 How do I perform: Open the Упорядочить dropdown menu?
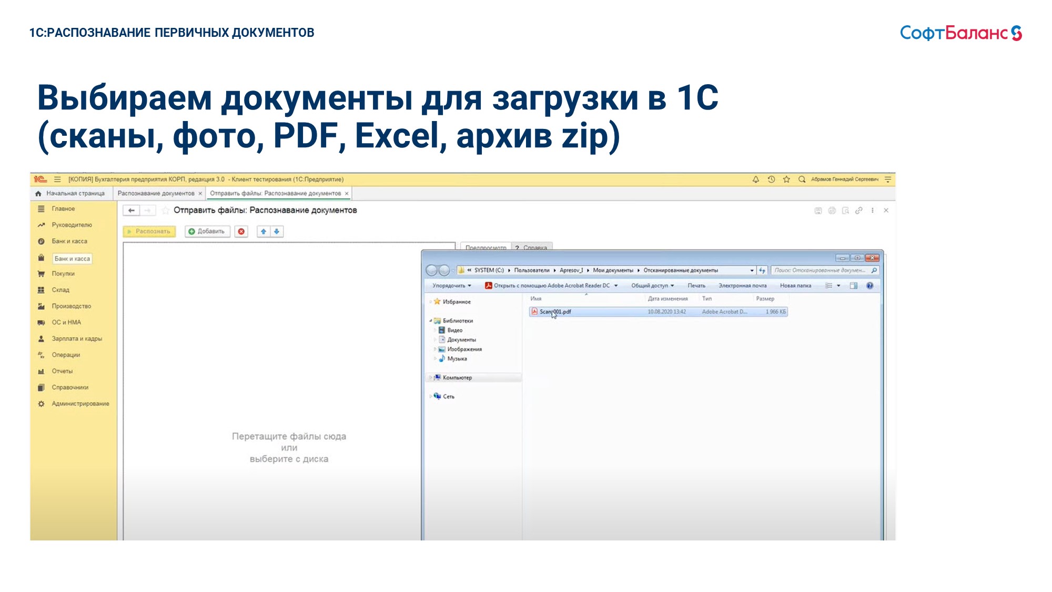(452, 286)
